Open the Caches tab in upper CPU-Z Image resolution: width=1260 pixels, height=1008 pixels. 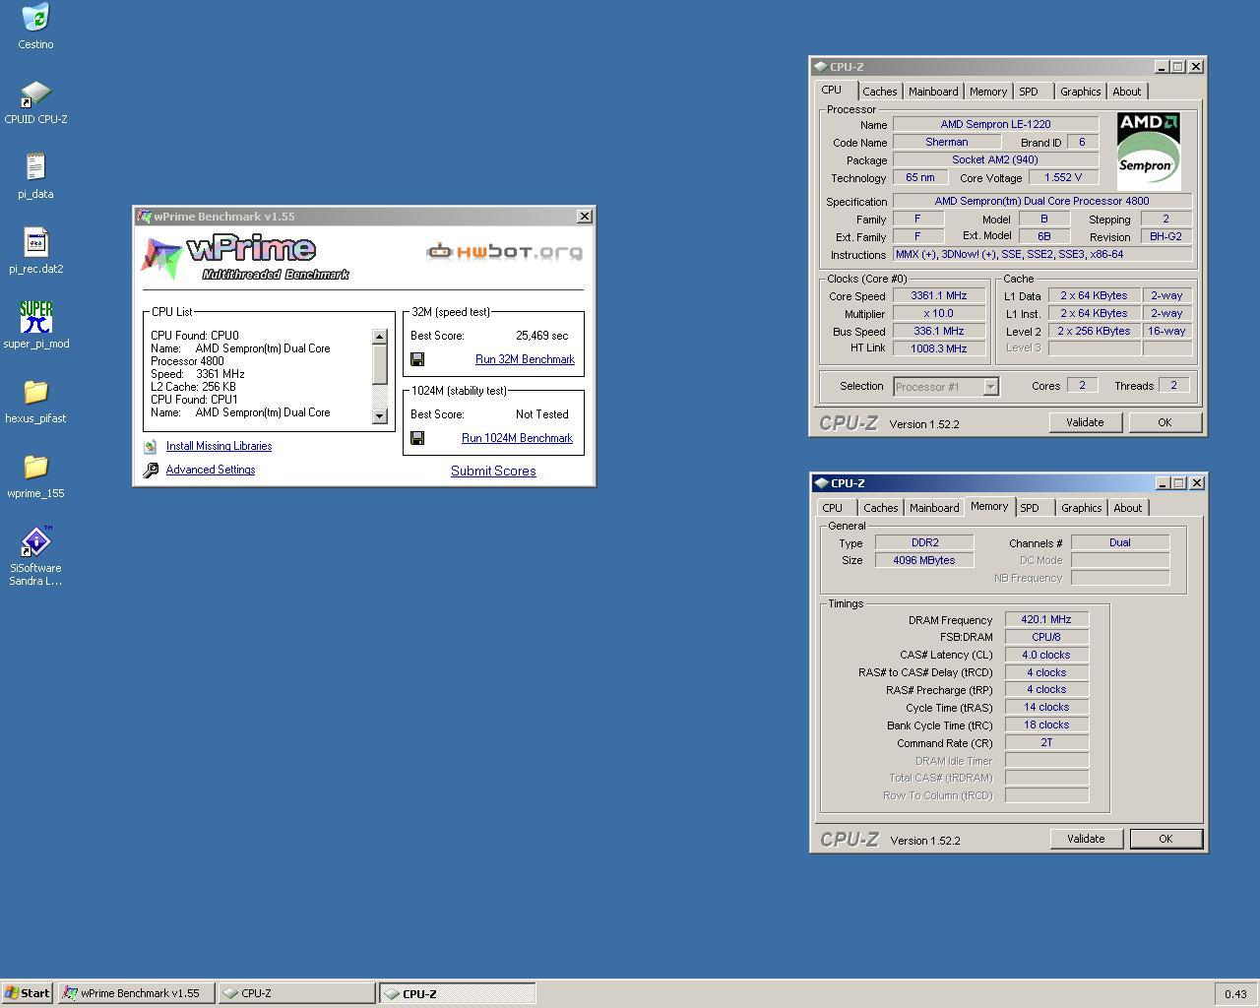(880, 92)
